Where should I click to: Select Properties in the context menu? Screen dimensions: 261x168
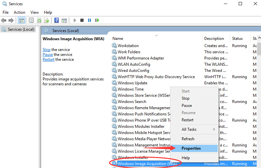tap(194, 148)
